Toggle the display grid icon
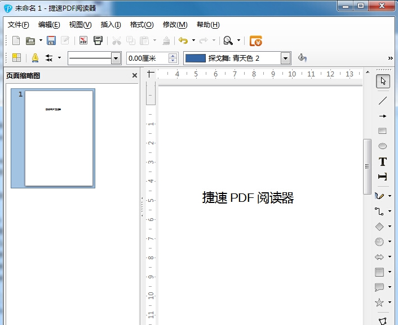The height and width of the screenshot is (325, 398). [x=16, y=58]
